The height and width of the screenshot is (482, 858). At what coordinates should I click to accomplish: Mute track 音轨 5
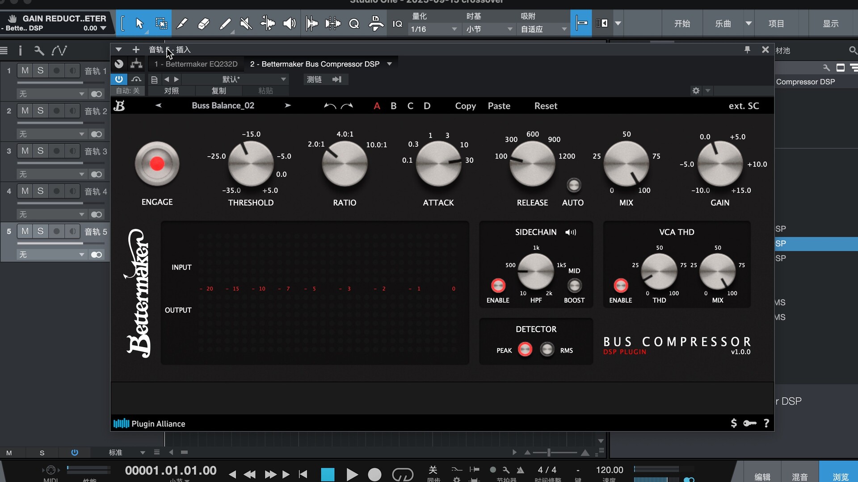[x=25, y=231]
